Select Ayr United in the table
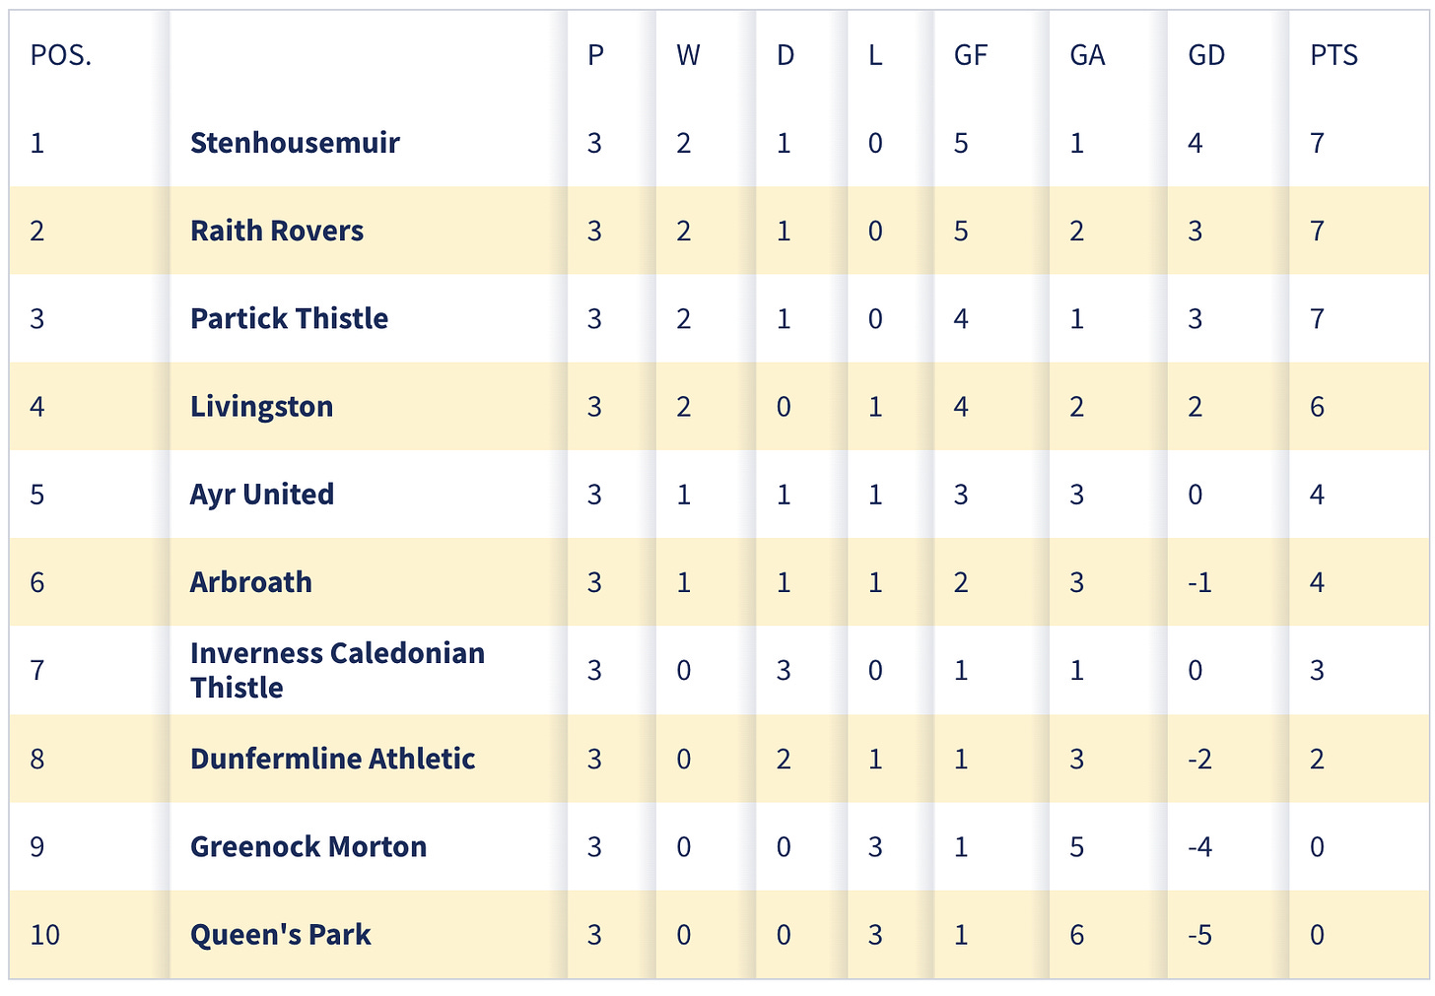Image resolution: width=1435 pixels, height=996 pixels. point(262,494)
